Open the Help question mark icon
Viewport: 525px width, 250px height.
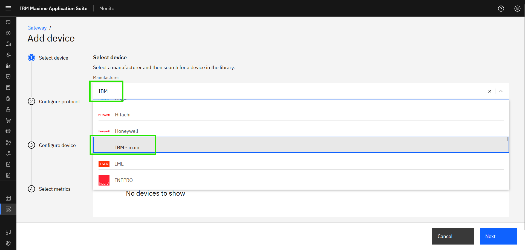[501, 8]
